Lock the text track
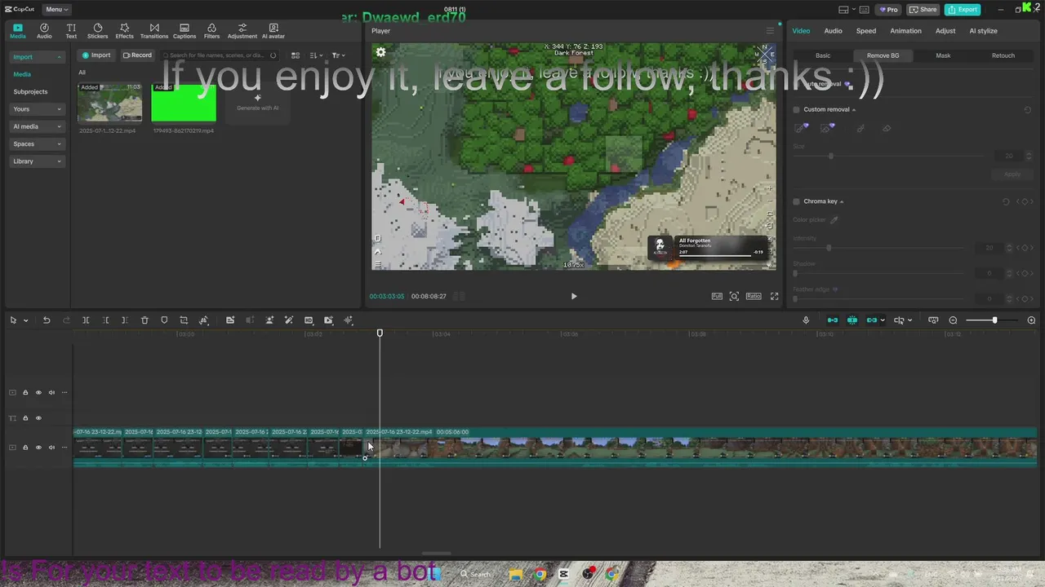The height and width of the screenshot is (587, 1045). (25, 418)
